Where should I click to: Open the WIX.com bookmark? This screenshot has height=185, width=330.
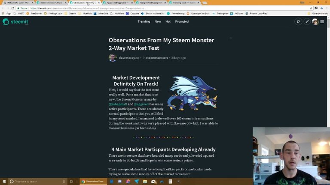[237, 13]
